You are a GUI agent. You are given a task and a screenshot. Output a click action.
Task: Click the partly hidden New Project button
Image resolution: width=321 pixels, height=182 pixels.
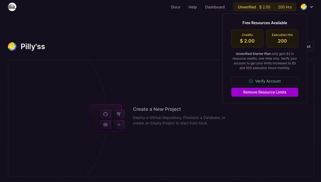click(x=310, y=46)
